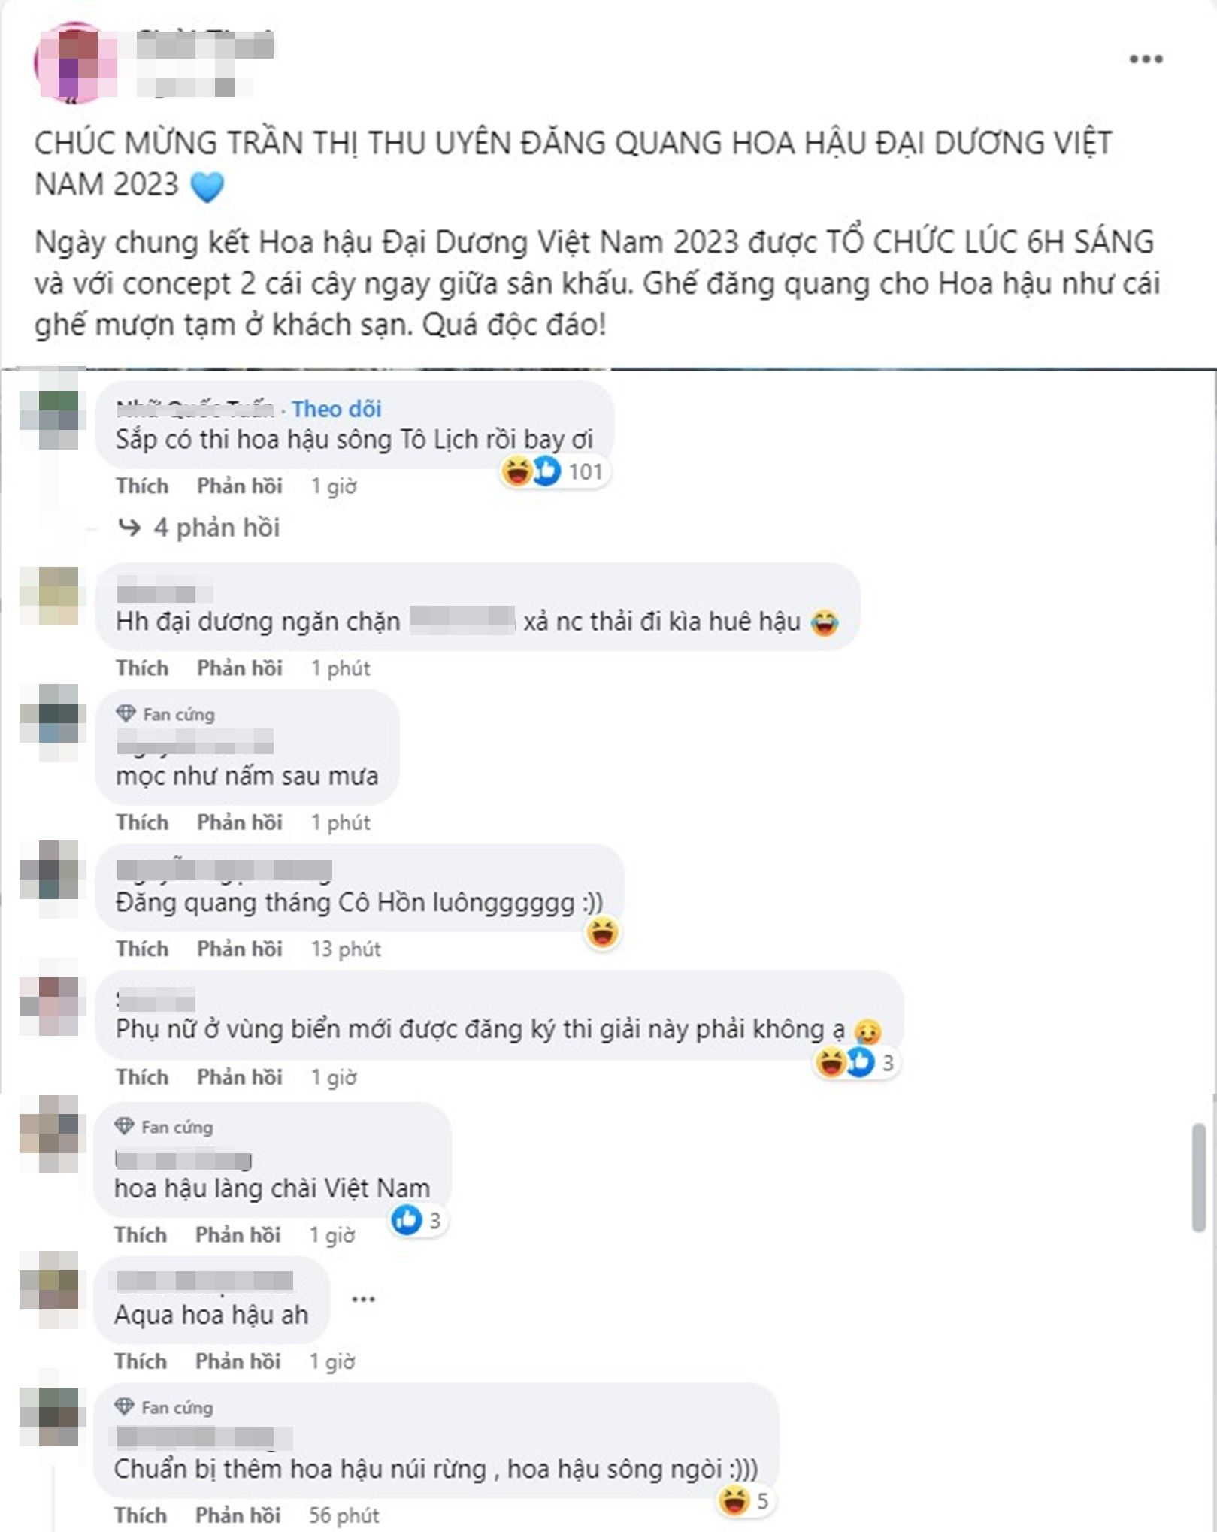This screenshot has width=1217, height=1532.
Task: Open the reactions count on the 'vùng biển' comment
Action: pos(858,1063)
